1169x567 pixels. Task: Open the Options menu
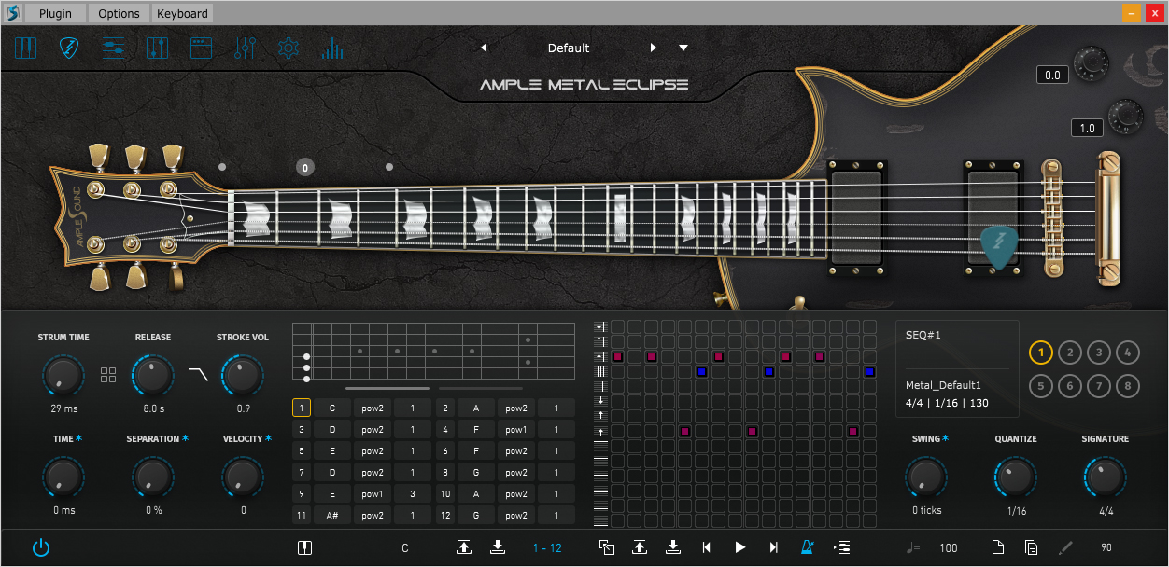(120, 13)
